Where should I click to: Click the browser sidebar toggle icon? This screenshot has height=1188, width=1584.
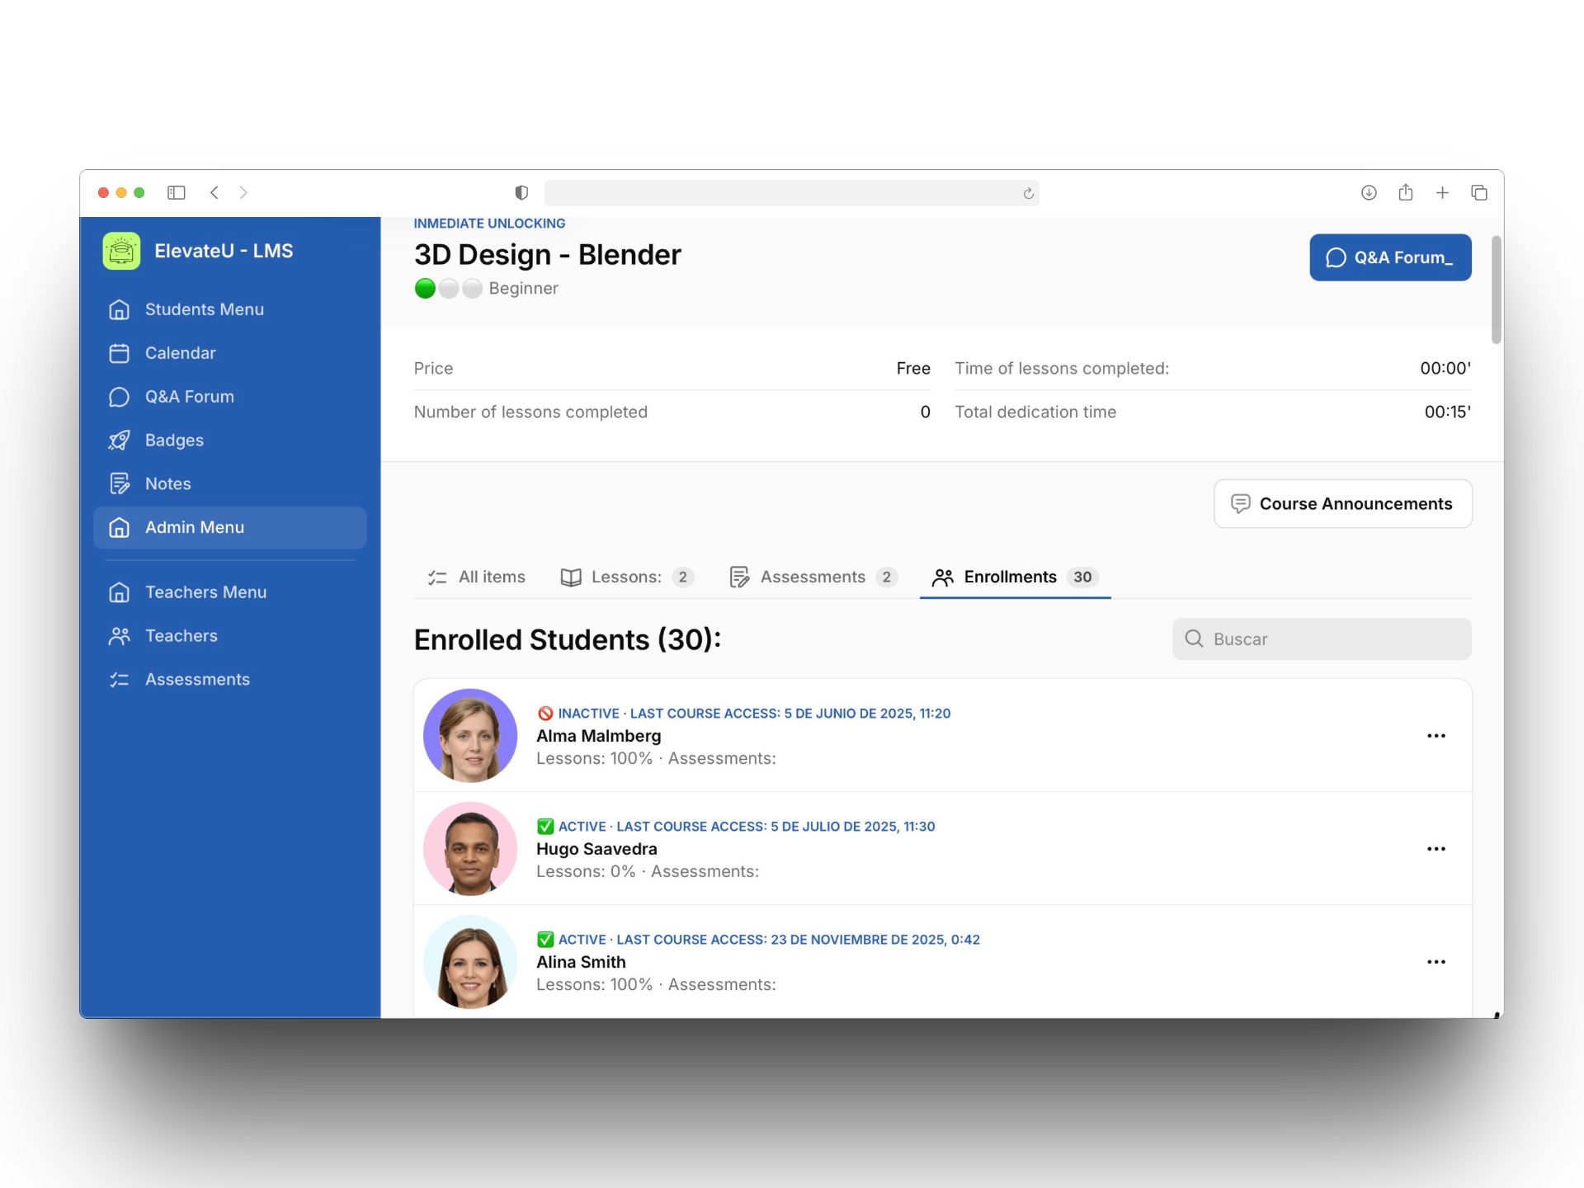[x=176, y=193]
